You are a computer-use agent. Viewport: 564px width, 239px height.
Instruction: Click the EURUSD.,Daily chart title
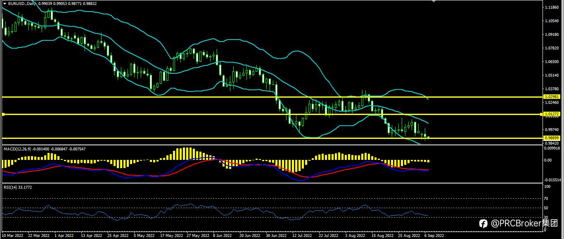22,3
